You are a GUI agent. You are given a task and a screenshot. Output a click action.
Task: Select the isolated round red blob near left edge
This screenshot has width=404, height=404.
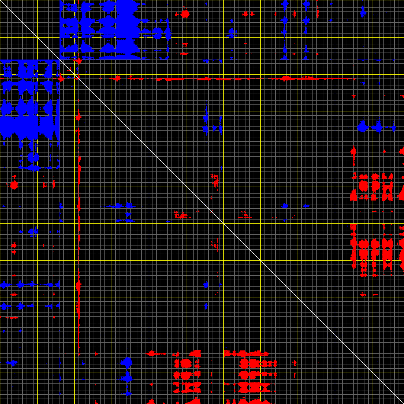coord(14,185)
